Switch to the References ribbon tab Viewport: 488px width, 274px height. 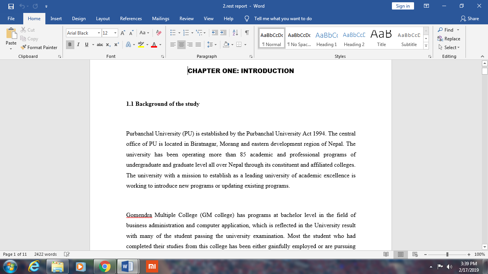tap(131, 18)
